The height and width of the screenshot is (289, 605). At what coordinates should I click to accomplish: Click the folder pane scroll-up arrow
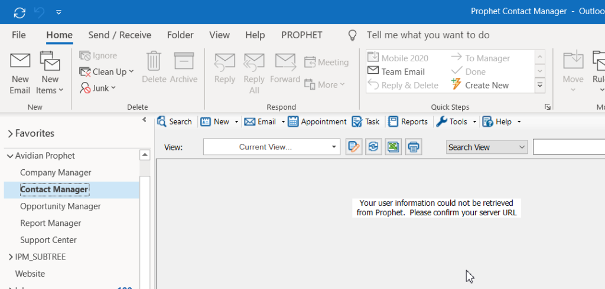tap(145, 155)
